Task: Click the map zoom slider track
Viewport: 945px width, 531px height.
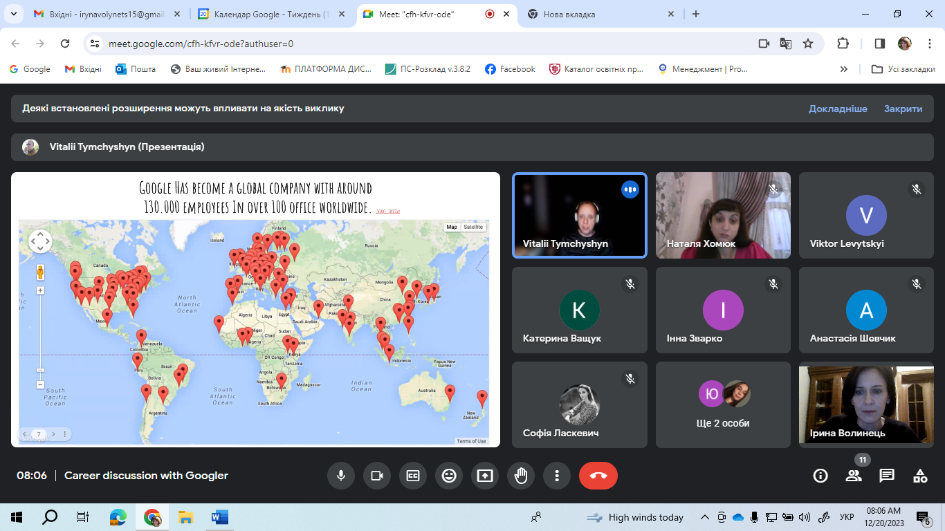Action: click(x=40, y=335)
